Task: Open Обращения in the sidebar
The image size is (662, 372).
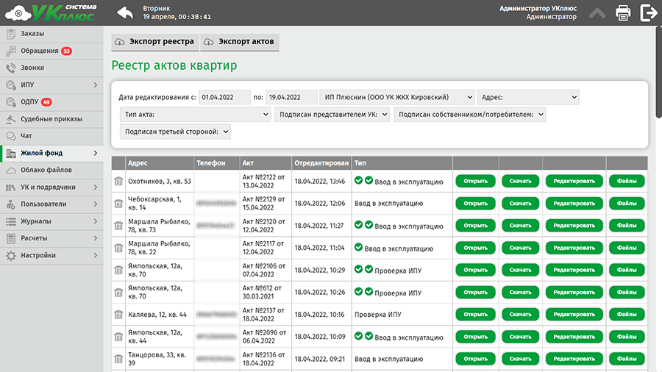Action: [51, 51]
